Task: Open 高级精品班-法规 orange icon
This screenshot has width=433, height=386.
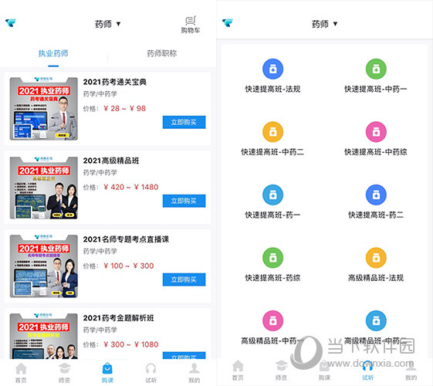Action: [376, 258]
